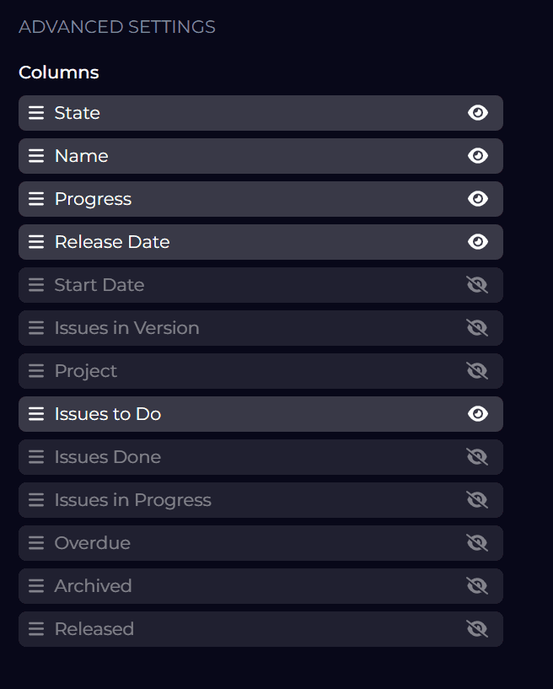
Task: Click the Issues to Do drag handle
Action: click(x=36, y=414)
